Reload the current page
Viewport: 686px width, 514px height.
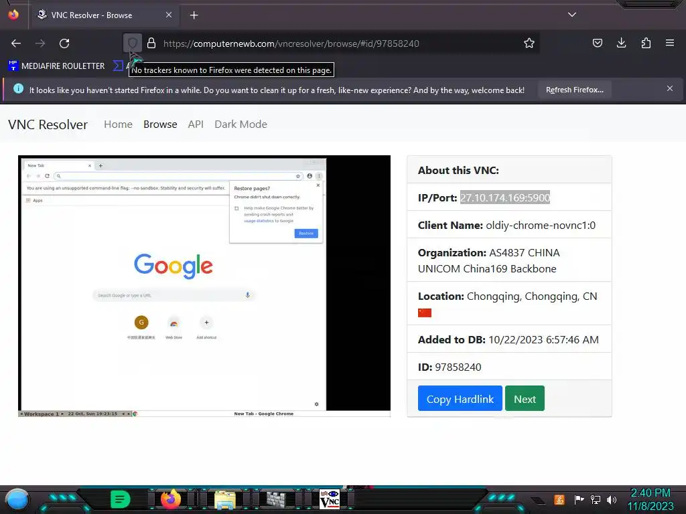[64, 44]
